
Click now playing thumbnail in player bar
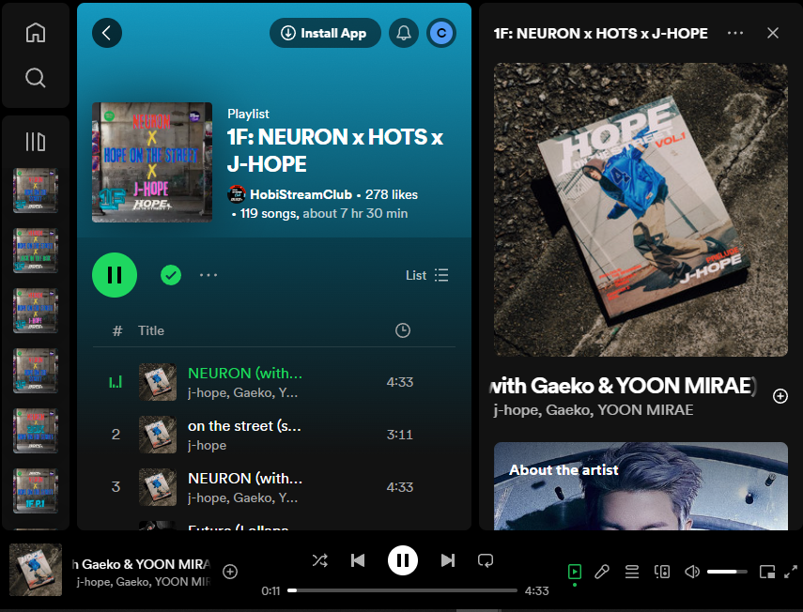click(36, 570)
